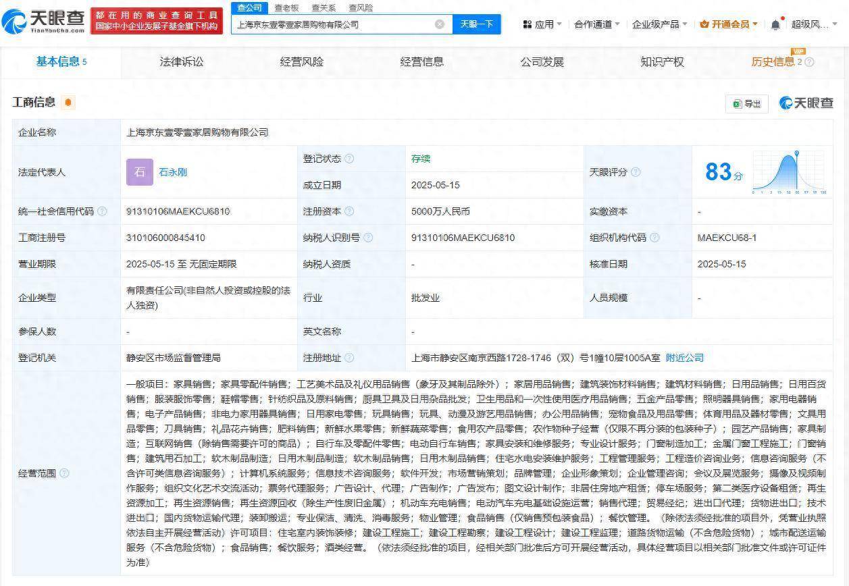Switch to the 公司发展 tab
Viewport: 849px width, 586px height.
(x=542, y=62)
